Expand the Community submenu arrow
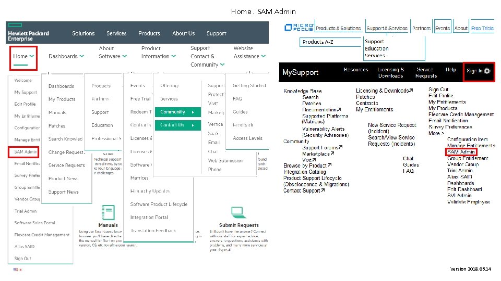Screen dimensions: 501x281 (193, 112)
